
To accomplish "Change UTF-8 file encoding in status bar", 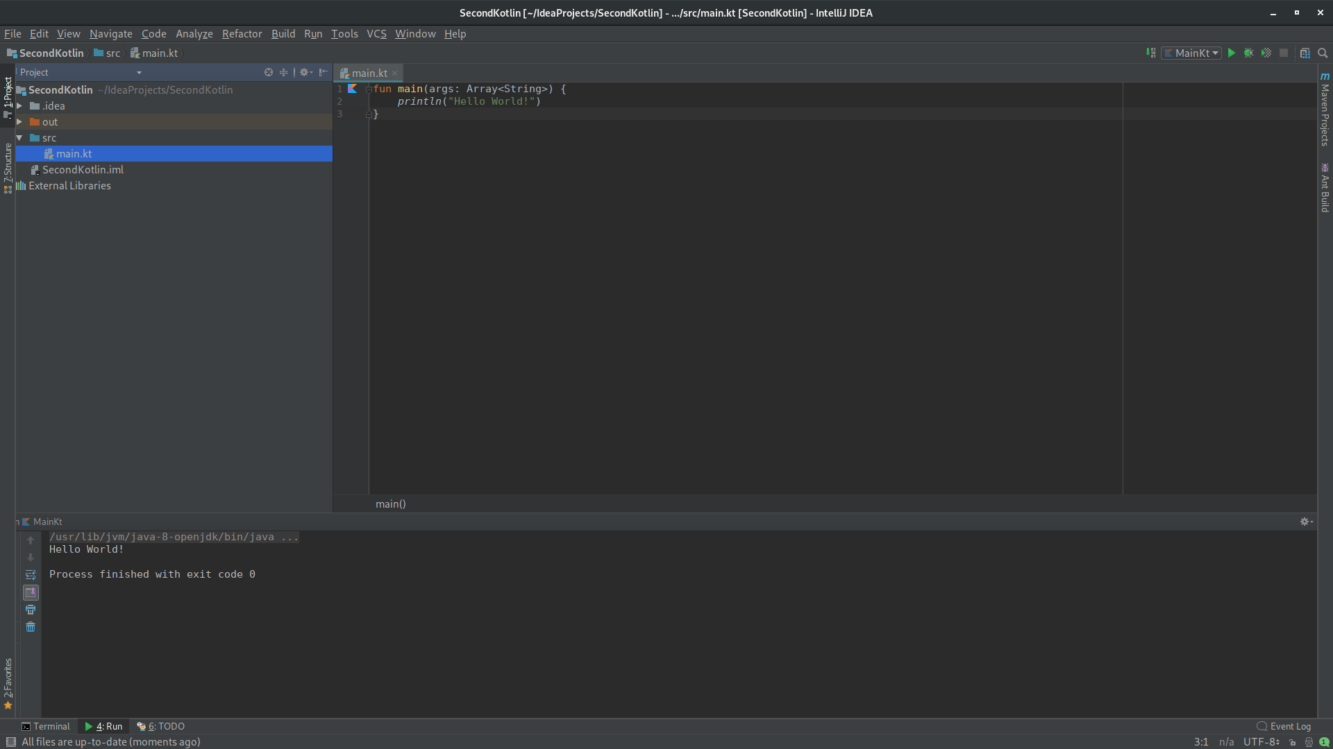I will (x=1261, y=742).
